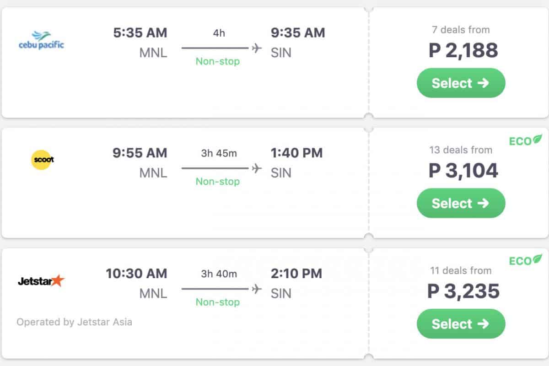Click the "11 deals from" text
The height and width of the screenshot is (366, 549).
461,270
